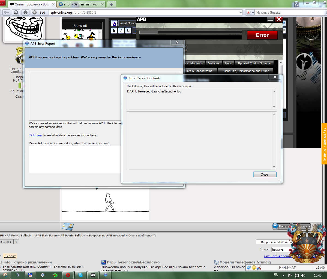This screenshot has height=279, width=327.
Task: Click the browser home icon
Action: pos(25,12)
